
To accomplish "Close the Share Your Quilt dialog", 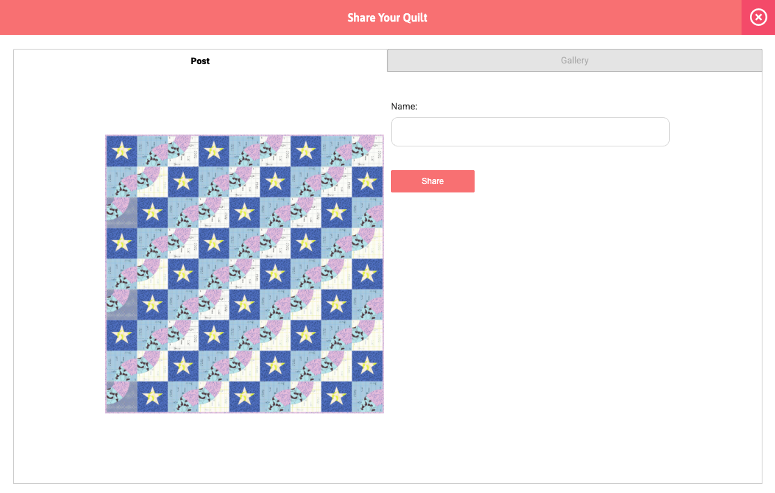I will tap(758, 17).
